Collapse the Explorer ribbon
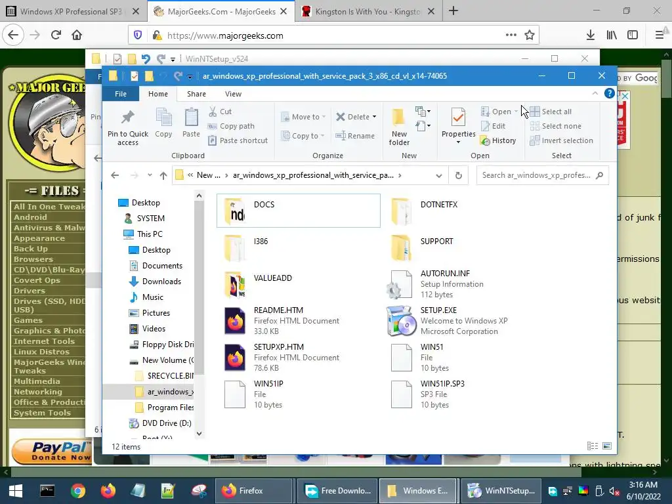 [595, 93]
